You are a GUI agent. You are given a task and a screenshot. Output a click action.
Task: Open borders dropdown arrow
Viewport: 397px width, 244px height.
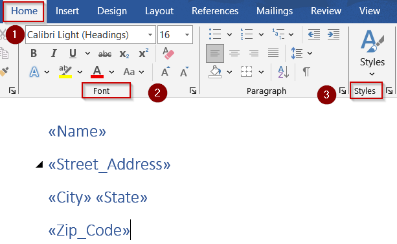[261, 72]
